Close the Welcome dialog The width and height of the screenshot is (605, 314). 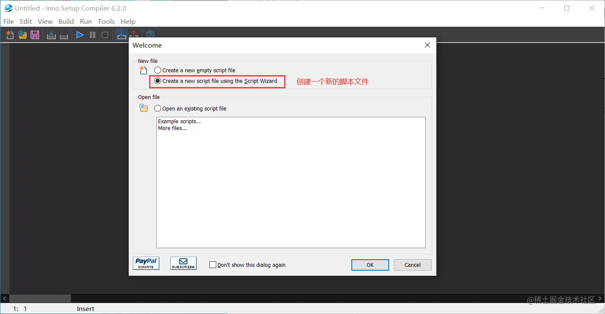[x=427, y=45]
